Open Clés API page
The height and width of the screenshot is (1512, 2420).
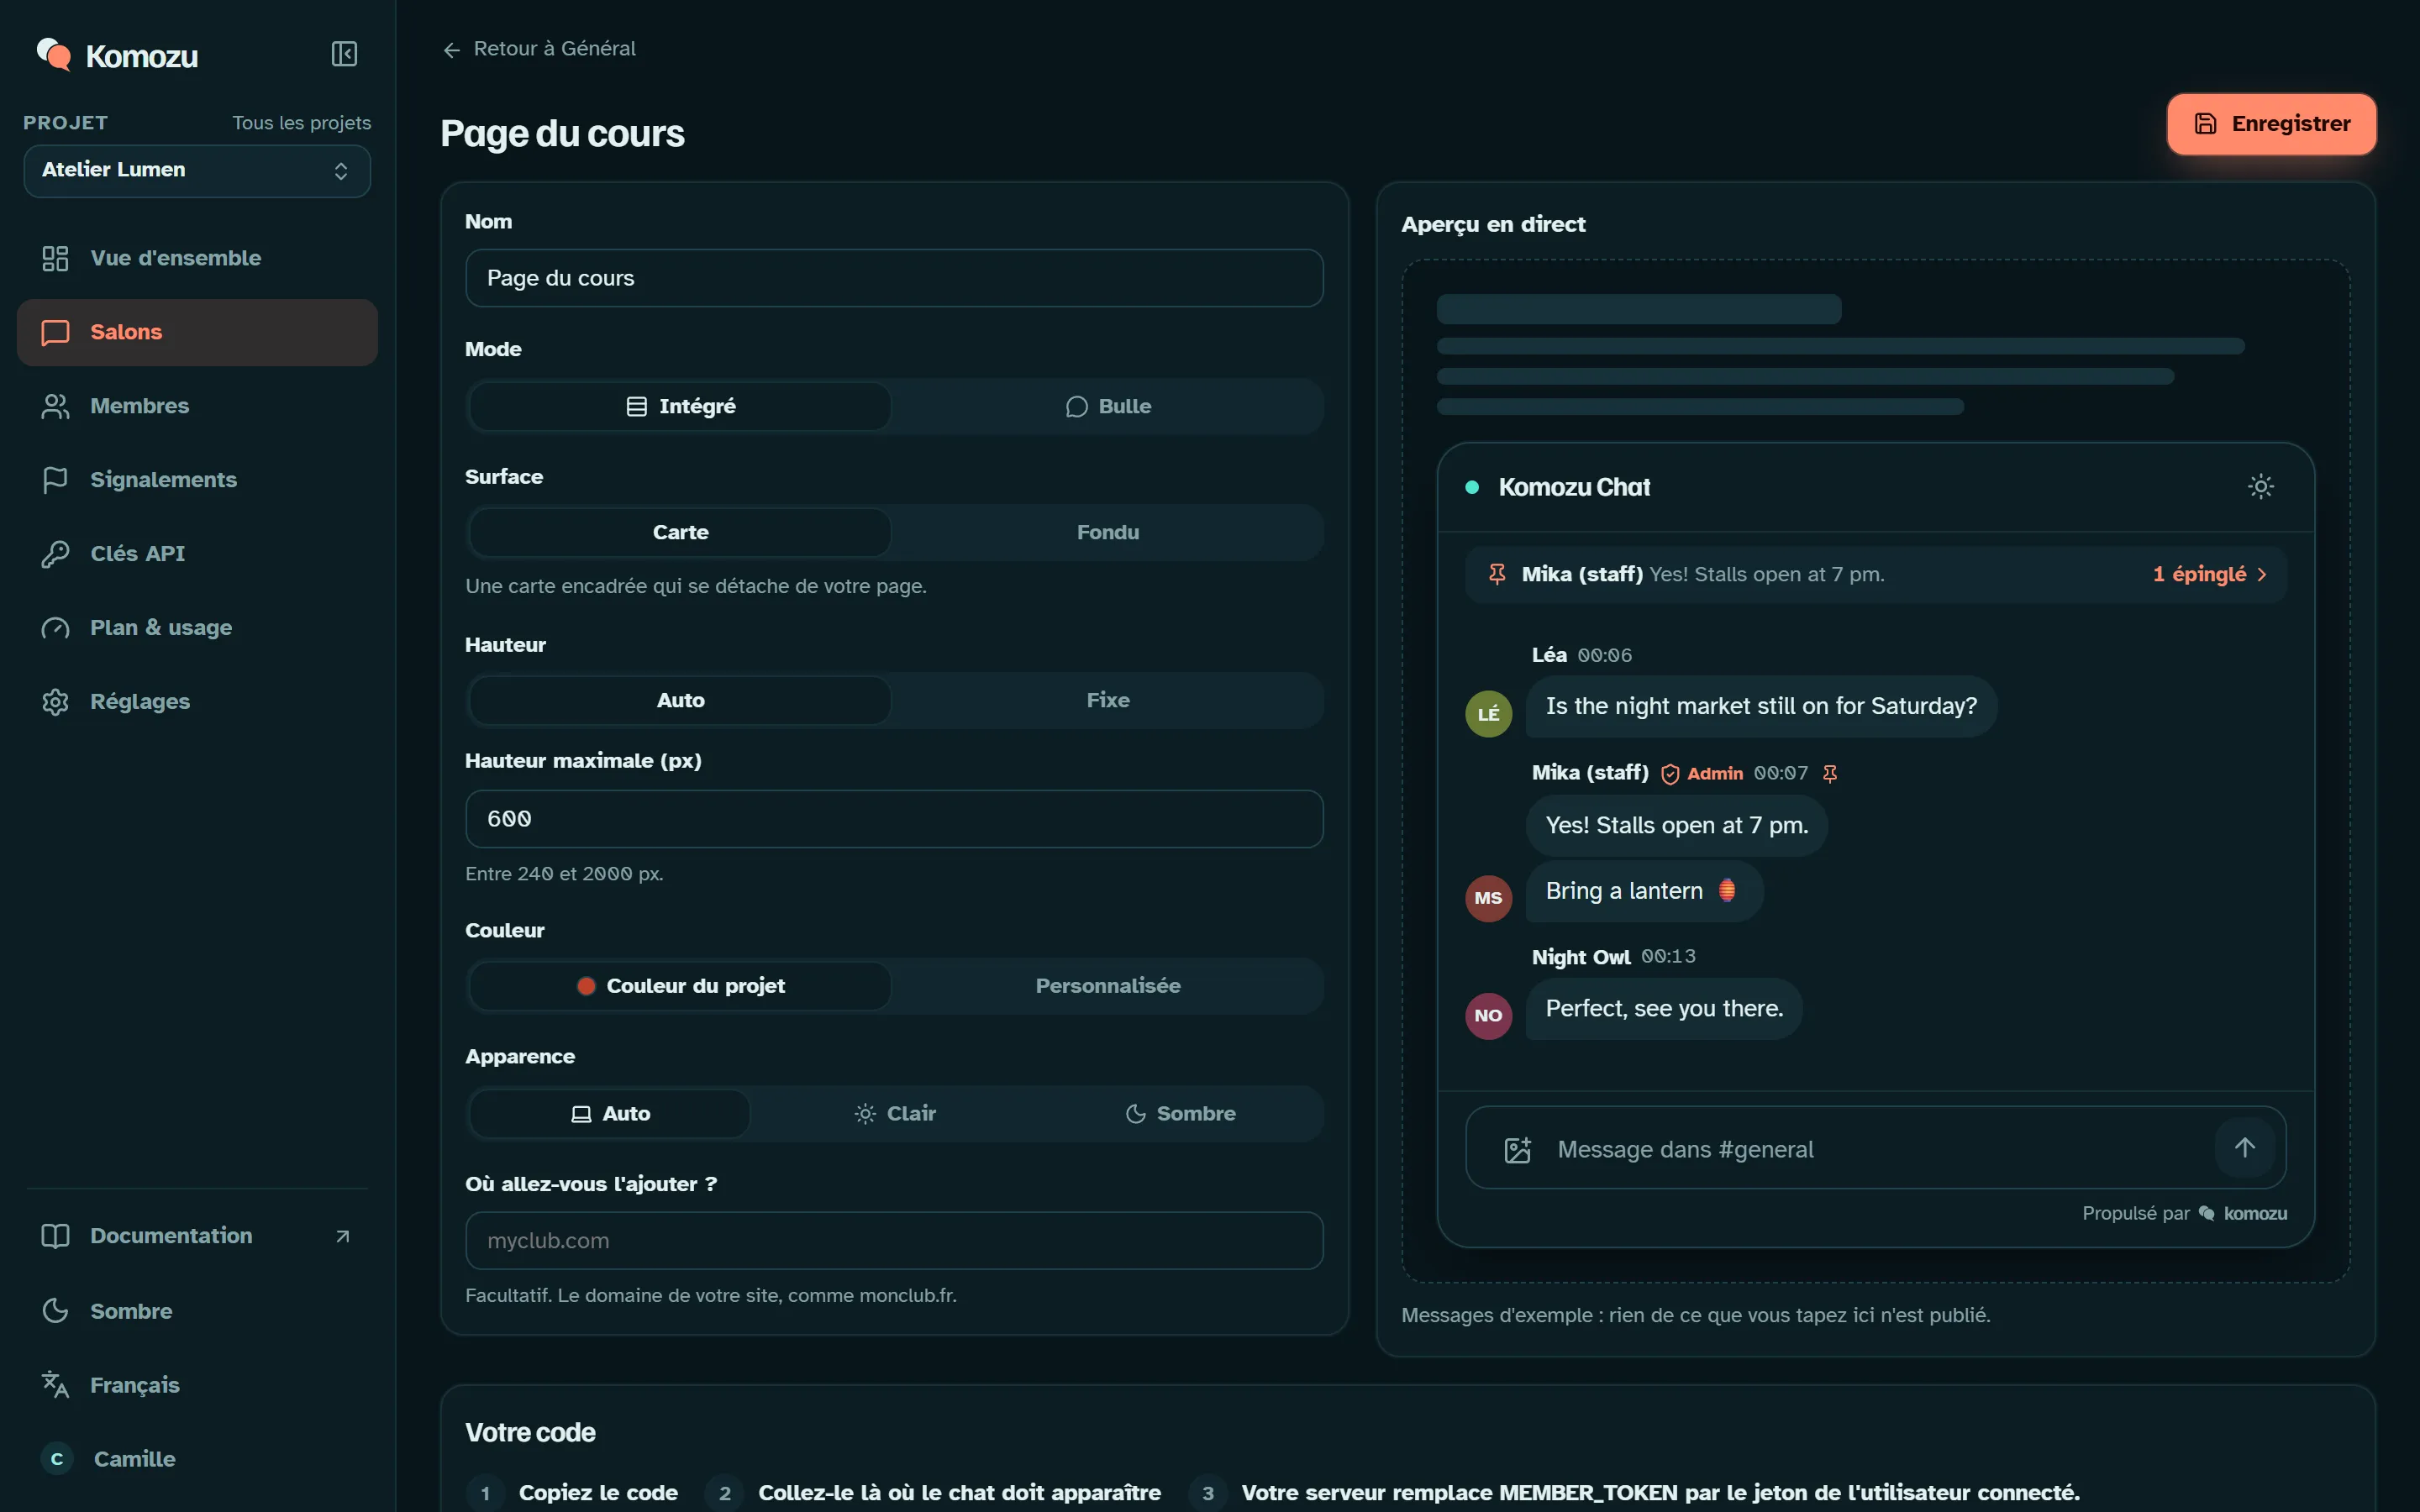(197, 554)
